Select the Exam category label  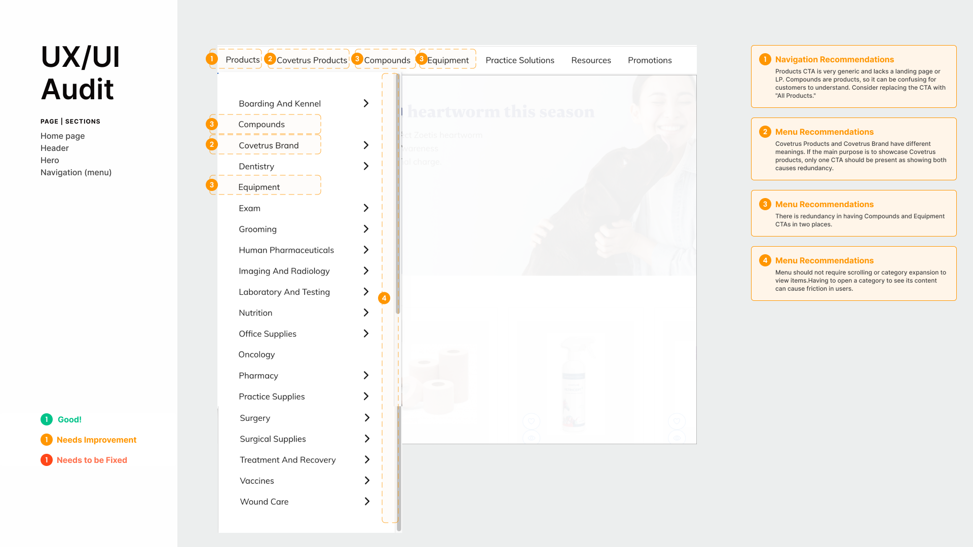coord(249,209)
